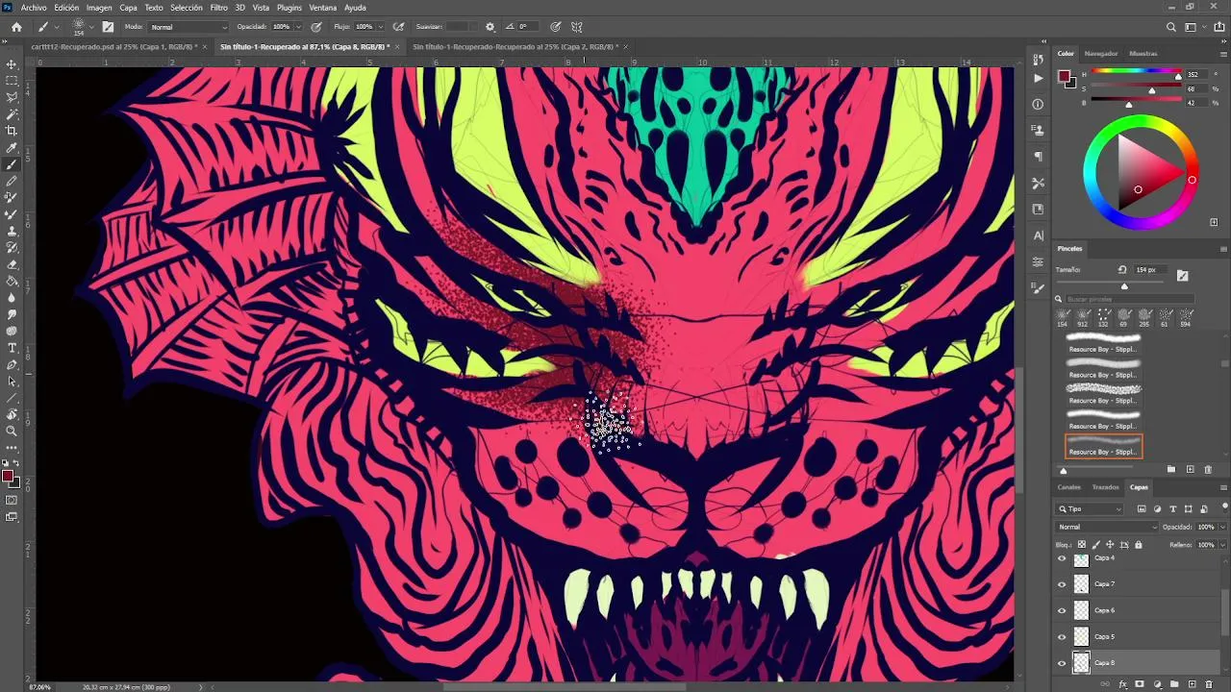Hide layer Capa 8
The image size is (1231, 692).
pyautogui.click(x=1062, y=662)
